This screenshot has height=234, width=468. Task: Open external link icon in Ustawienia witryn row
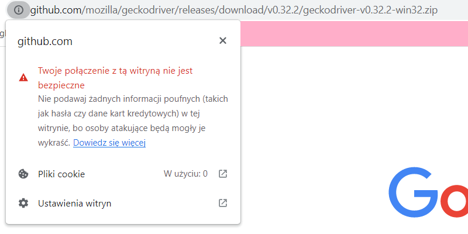223,203
